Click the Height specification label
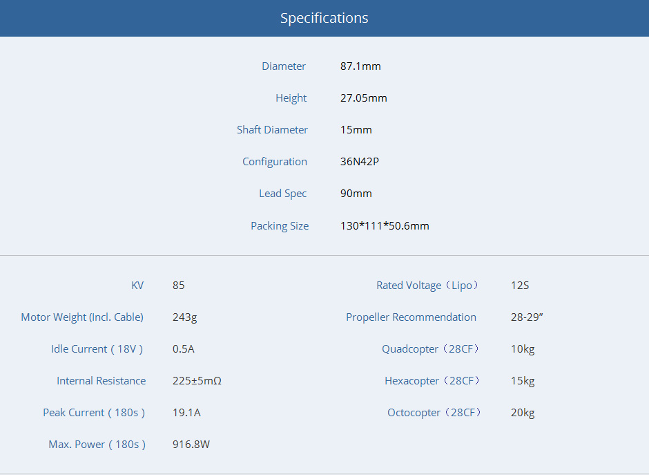649x475 pixels. pos(291,98)
